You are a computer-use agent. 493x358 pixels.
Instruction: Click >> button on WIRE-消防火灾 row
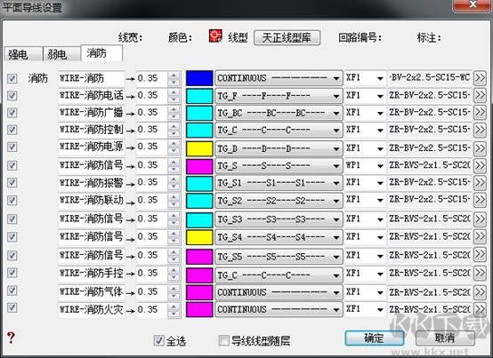point(480,309)
